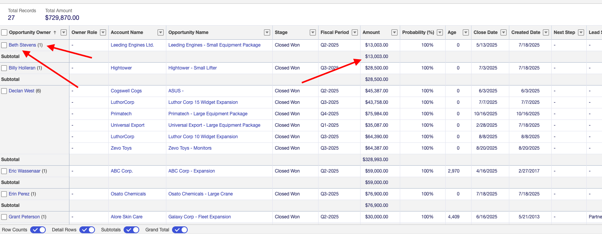The height and width of the screenshot is (234, 602).
Task: Open the Primatech account link
Action: click(121, 114)
